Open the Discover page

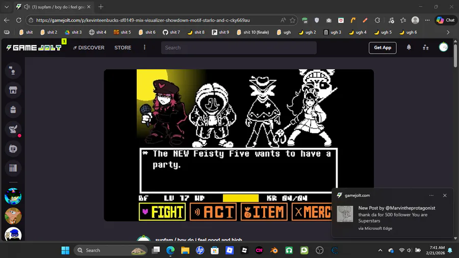point(89,48)
